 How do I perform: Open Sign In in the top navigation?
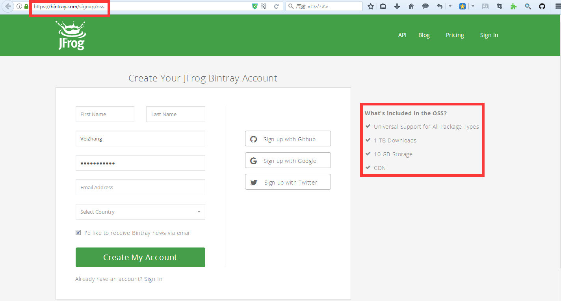pyautogui.click(x=489, y=35)
